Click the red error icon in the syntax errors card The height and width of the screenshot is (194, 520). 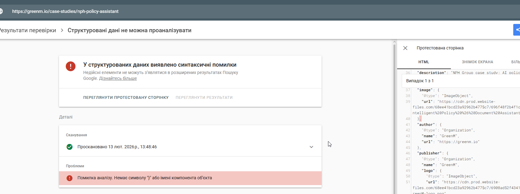click(71, 66)
